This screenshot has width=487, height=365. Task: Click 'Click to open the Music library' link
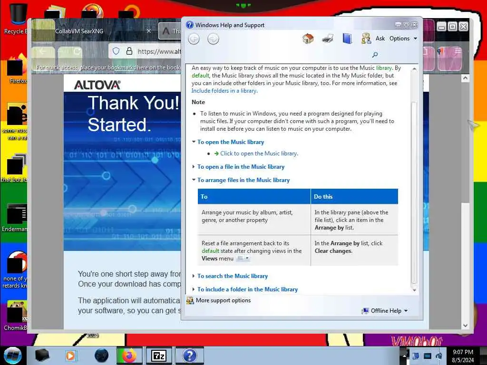(x=259, y=154)
